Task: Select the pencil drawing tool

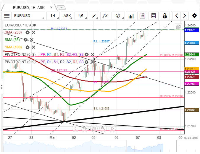Action: pos(94,16)
